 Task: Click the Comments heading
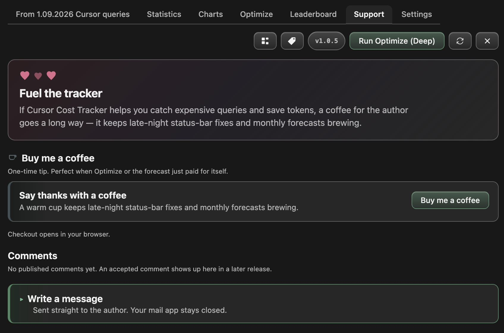[32, 256]
